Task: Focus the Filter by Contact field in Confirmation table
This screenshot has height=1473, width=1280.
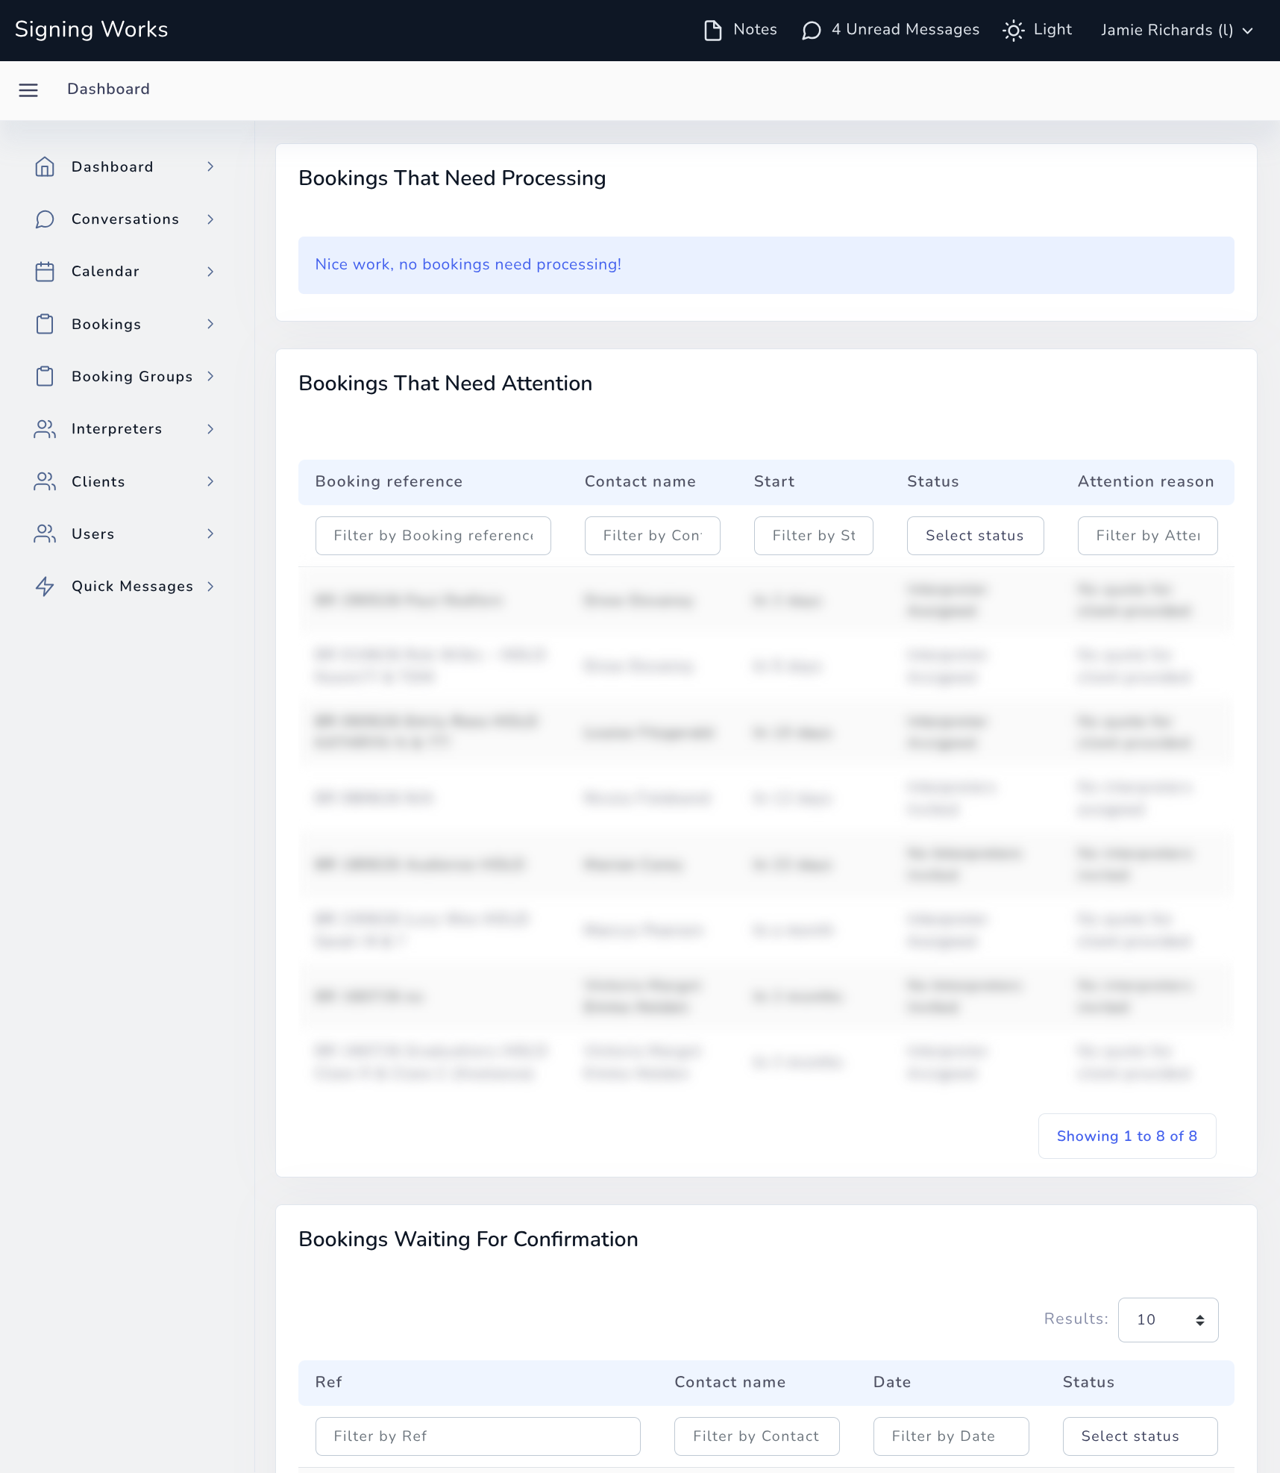Action: coord(756,1436)
